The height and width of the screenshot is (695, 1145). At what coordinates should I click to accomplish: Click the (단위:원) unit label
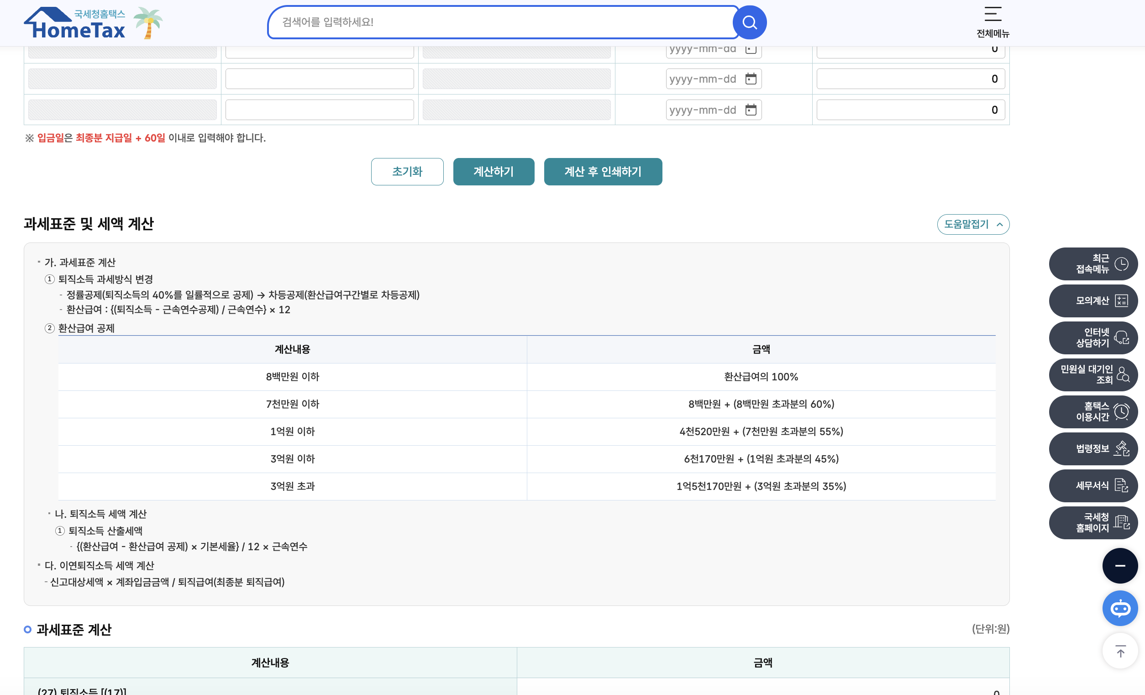[x=990, y=628]
